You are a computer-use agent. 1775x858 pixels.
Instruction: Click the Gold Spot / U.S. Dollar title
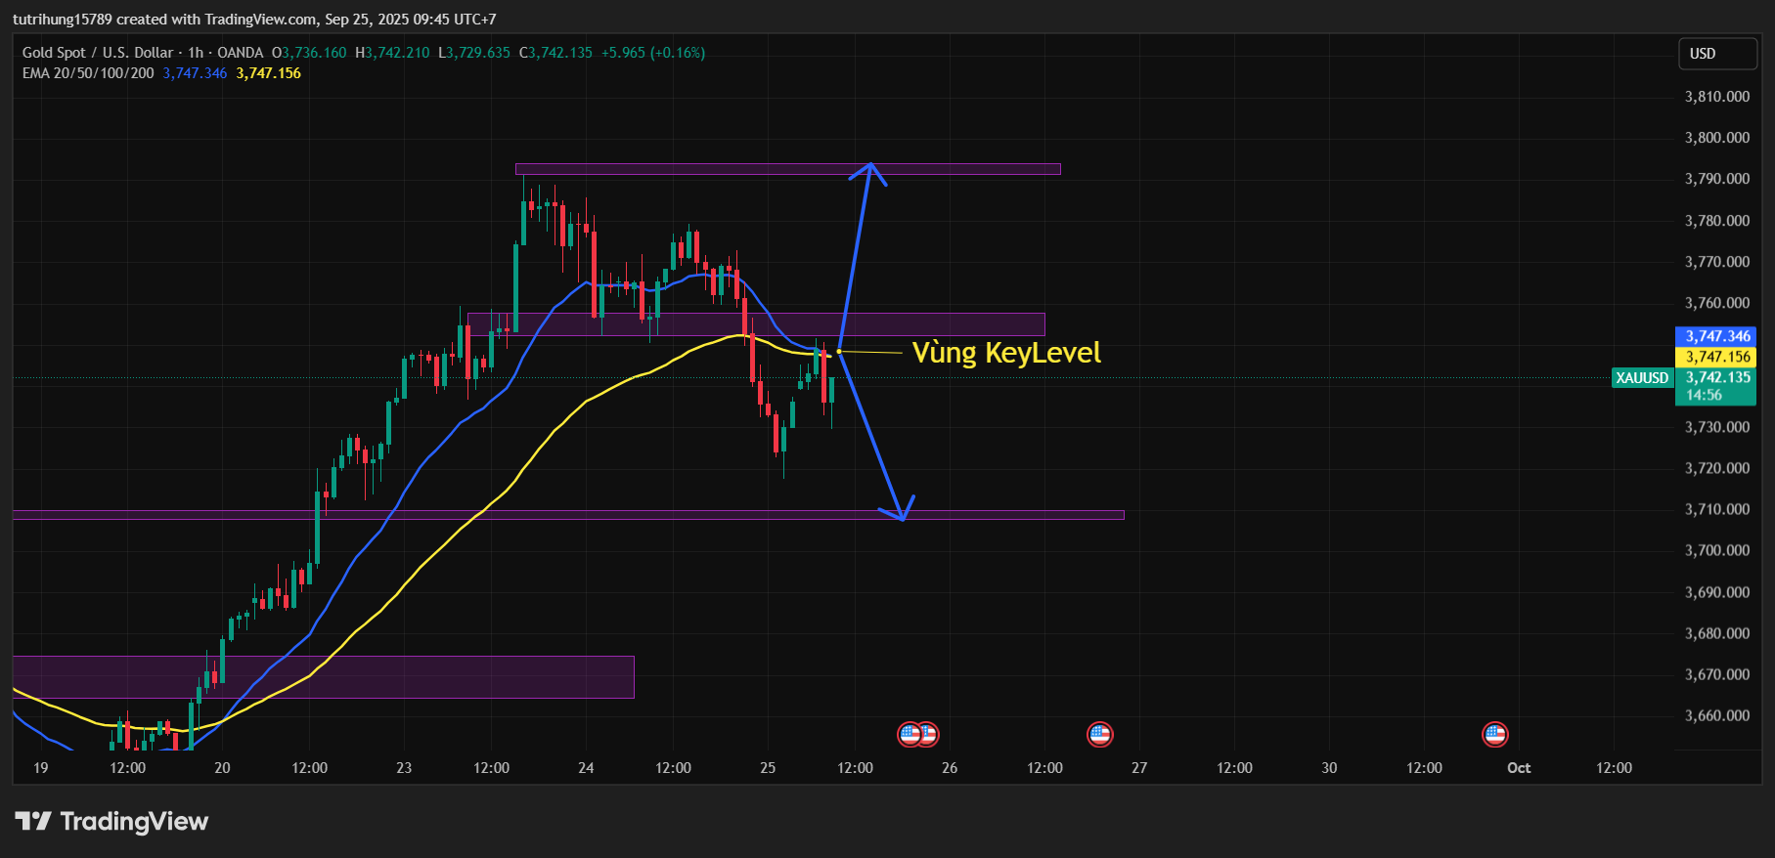pos(98,53)
